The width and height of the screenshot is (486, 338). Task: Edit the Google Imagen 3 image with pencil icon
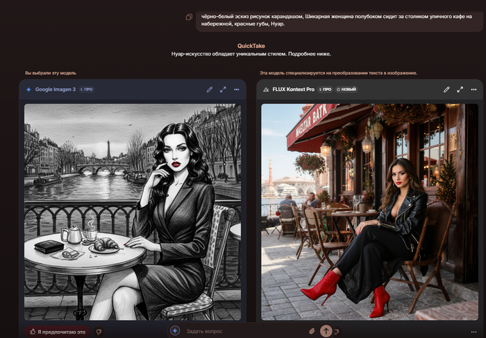pyautogui.click(x=210, y=90)
